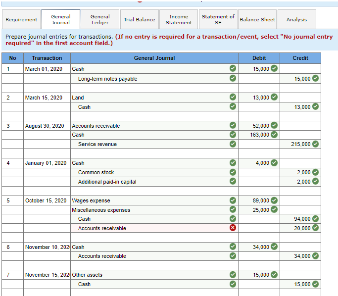Select the Other assets account field
The height and width of the screenshot is (296, 338).
point(154,275)
